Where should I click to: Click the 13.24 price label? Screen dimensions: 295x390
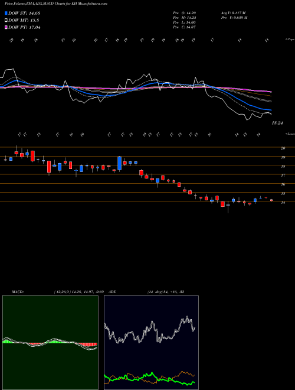coord(277,123)
